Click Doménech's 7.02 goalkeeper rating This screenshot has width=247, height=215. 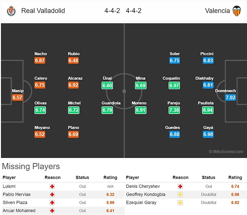click(230, 98)
